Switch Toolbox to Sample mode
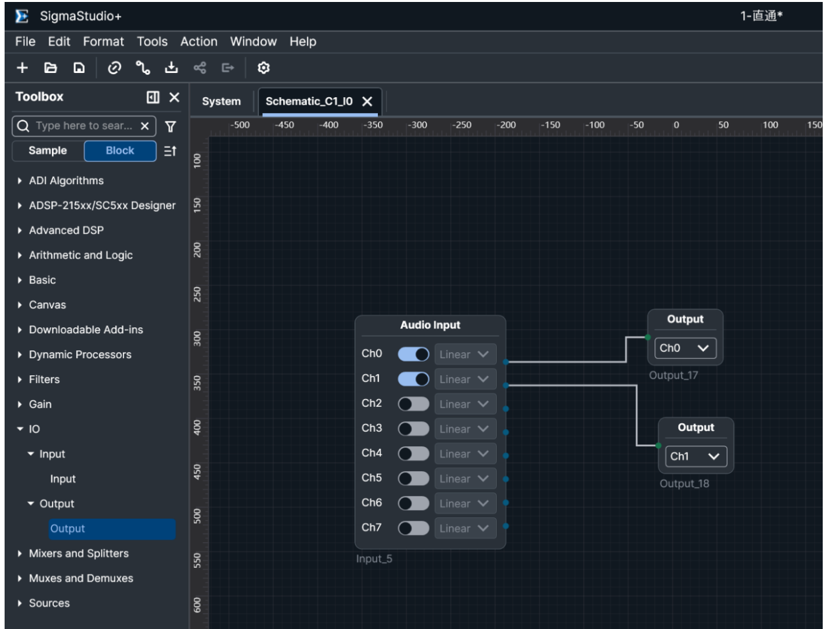 [x=48, y=151]
